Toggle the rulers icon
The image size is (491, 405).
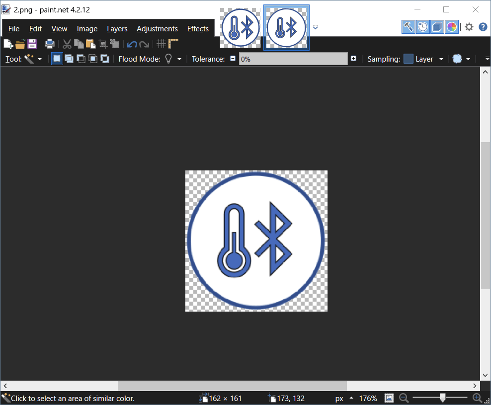[173, 44]
